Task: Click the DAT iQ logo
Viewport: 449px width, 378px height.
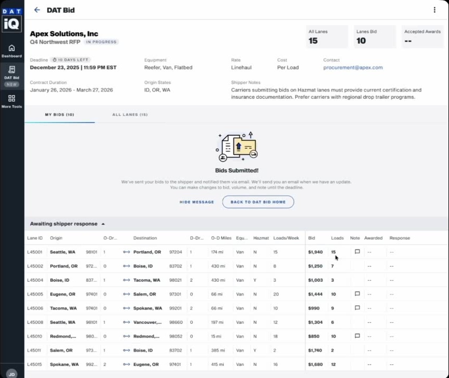Action: coord(12,20)
